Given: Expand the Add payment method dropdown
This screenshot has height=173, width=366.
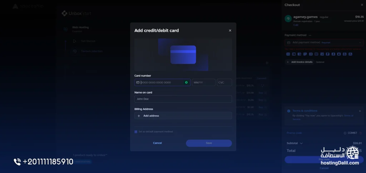Looking at the screenshot, I should 324,43.
